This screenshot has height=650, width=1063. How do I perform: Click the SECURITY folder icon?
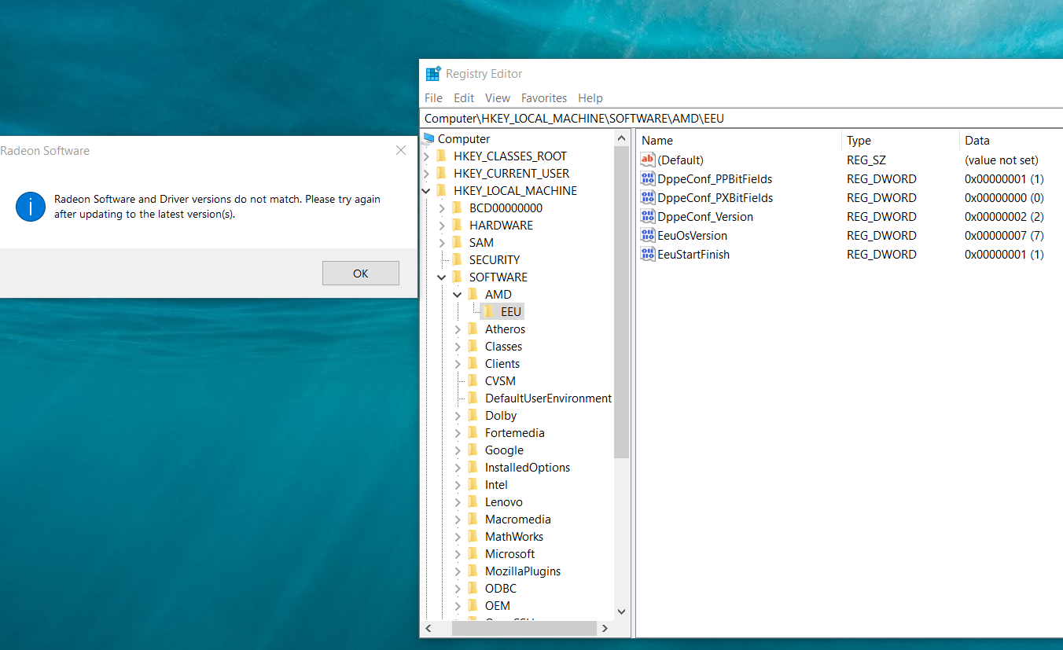click(x=457, y=259)
